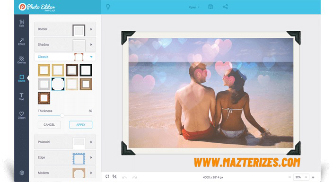Click the share icon in header
This screenshot has height=182, width=333.
[x=225, y=7]
